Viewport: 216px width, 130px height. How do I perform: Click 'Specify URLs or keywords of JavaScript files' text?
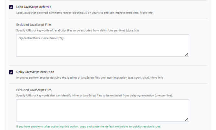[x=71, y=30]
